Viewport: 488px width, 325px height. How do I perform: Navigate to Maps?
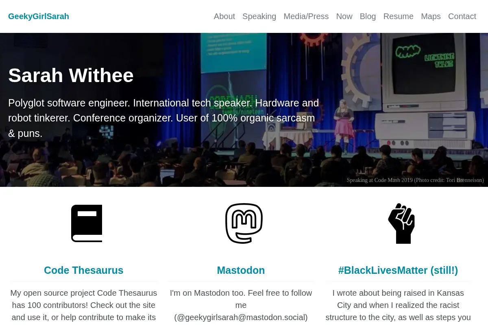tap(431, 16)
